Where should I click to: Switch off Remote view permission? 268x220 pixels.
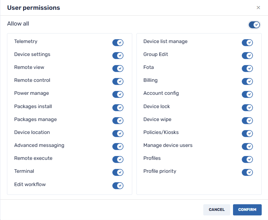point(118,69)
